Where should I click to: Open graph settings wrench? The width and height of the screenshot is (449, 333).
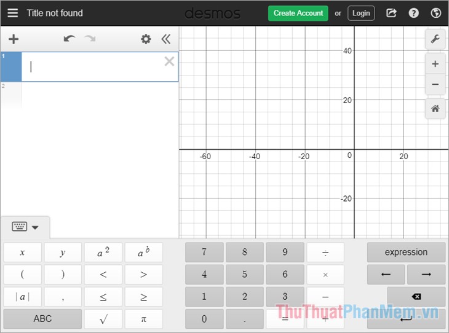pyautogui.click(x=435, y=39)
